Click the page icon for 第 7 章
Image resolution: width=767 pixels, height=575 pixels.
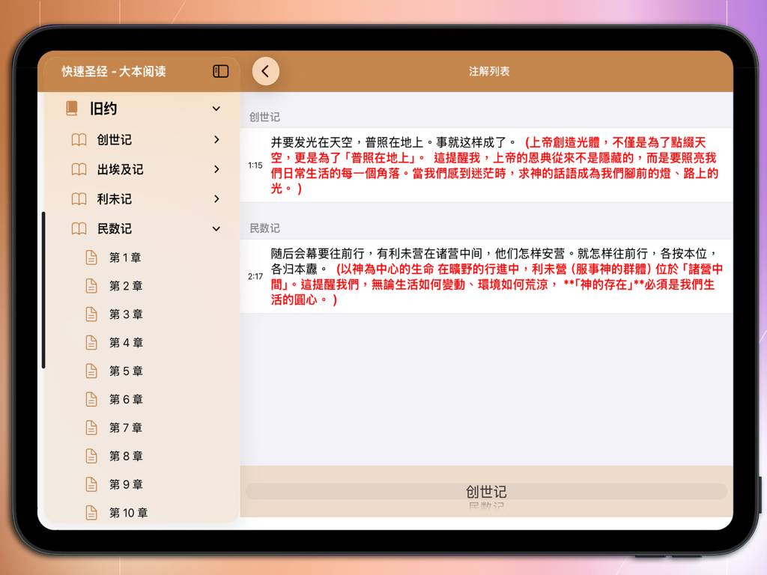91,428
